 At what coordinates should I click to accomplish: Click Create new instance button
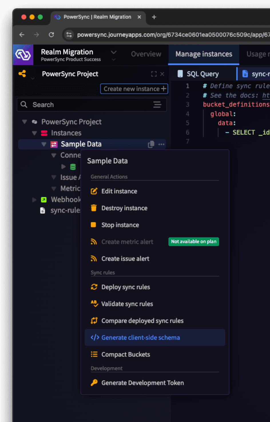pos(134,89)
